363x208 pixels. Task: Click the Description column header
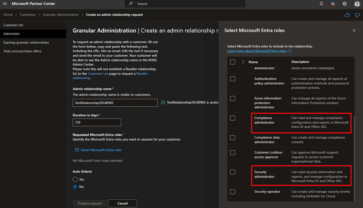[x=300, y=62]
